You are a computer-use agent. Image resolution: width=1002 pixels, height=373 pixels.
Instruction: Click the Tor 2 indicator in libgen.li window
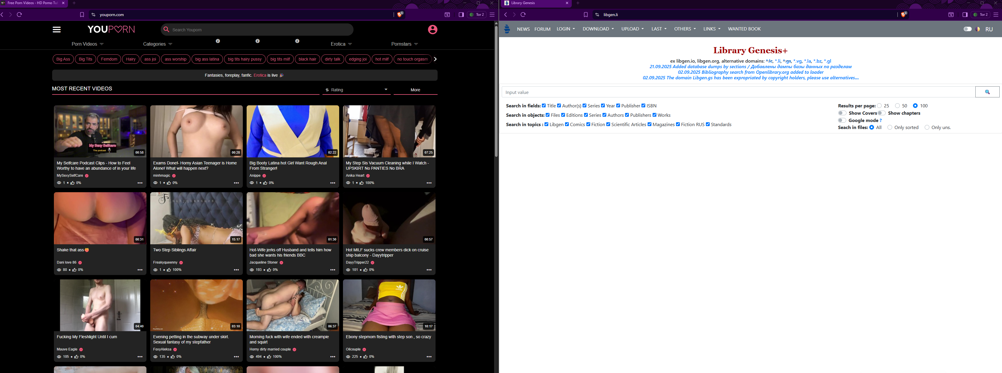(980, 15)
